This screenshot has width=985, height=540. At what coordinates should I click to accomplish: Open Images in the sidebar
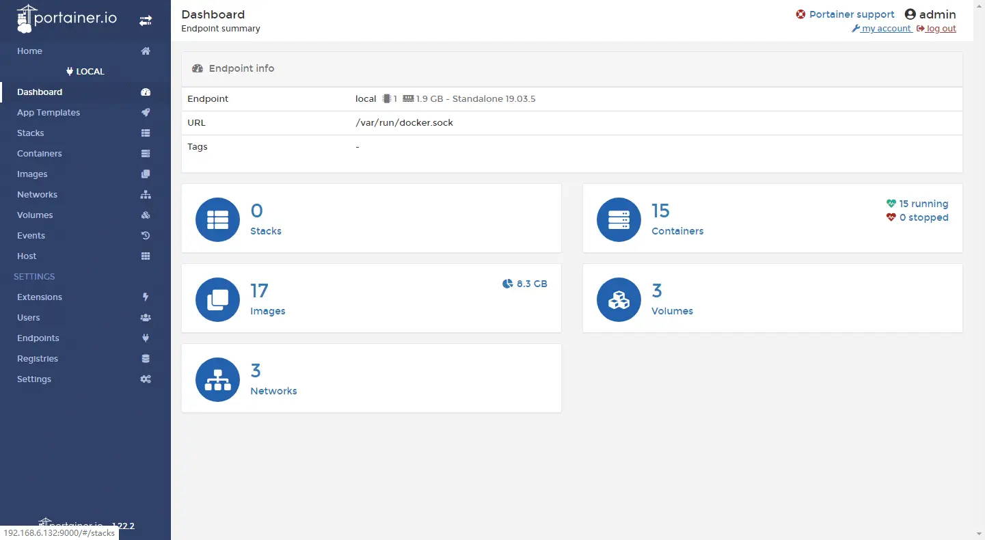coord(85,174)
